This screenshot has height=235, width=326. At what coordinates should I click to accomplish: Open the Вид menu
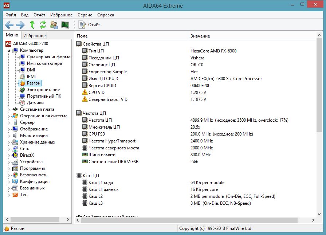[25, 15]
